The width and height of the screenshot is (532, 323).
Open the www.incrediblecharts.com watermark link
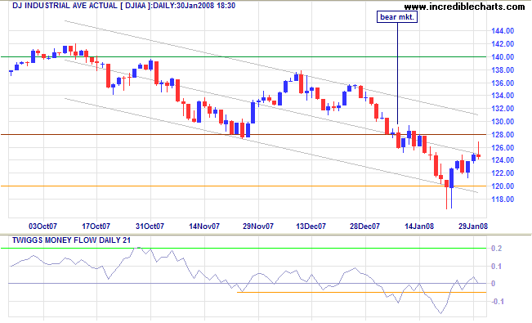[464, 7]
